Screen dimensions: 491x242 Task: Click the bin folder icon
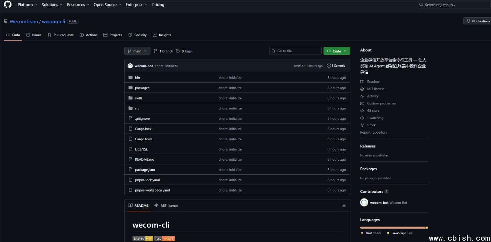click(x=131, y=78)
